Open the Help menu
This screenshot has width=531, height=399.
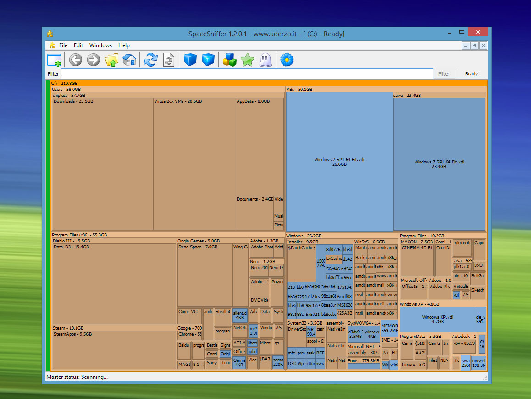tap(124, 45)
